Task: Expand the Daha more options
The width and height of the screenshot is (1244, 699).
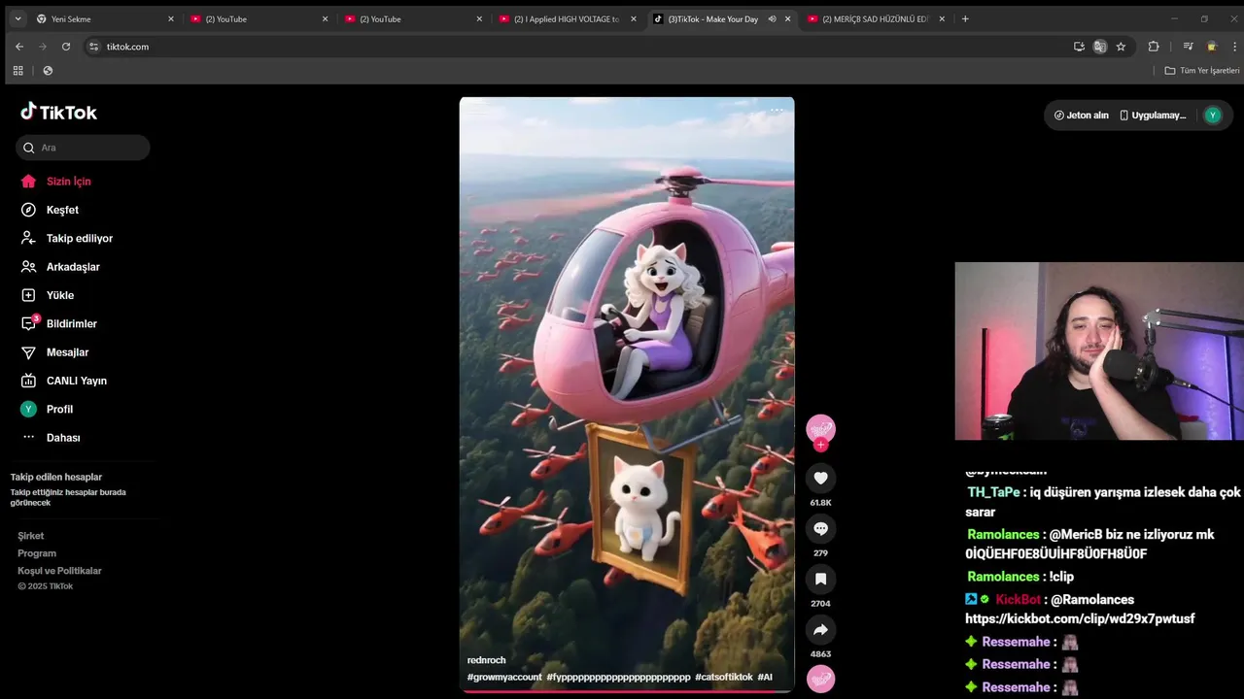Action: point(51,438)
